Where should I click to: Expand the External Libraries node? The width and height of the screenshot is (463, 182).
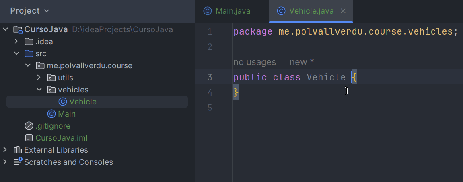[5, 150]
